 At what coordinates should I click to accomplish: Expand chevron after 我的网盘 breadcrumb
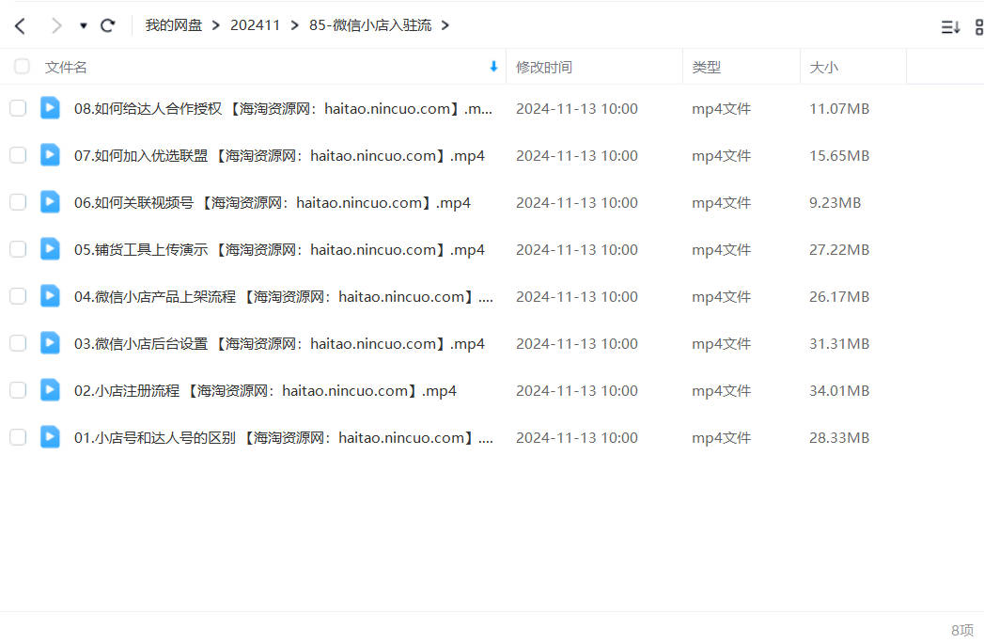pyautogui.click(x=216, y=25)
